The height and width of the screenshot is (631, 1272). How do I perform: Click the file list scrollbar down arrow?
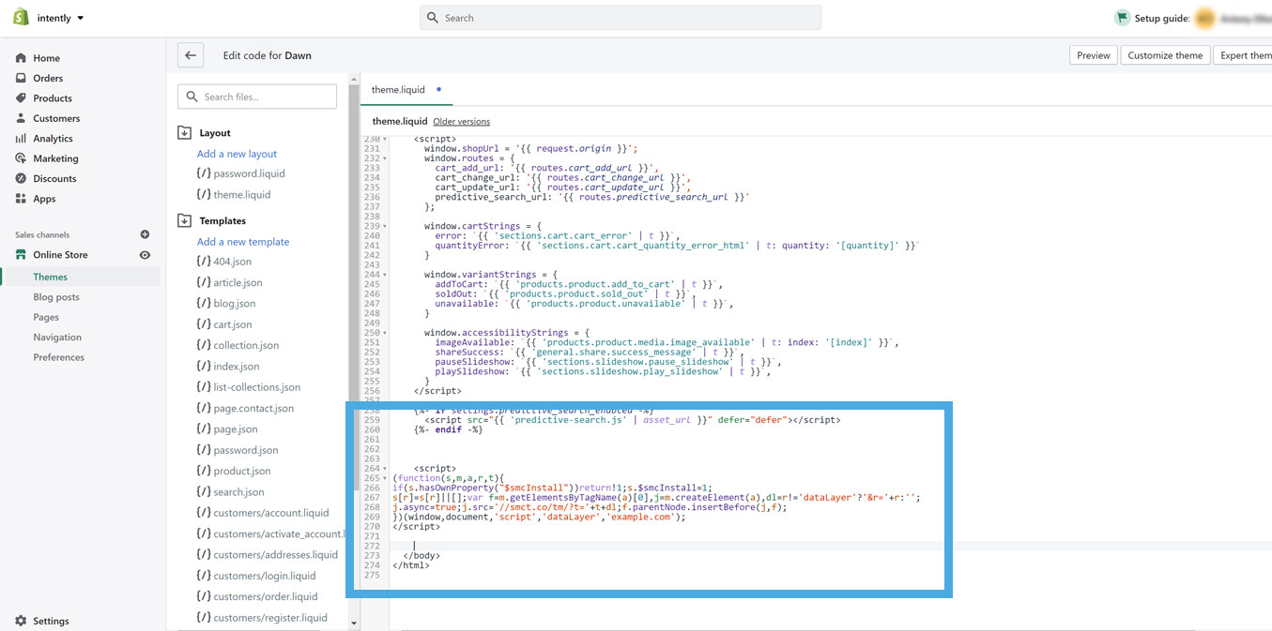tap(354, 623)
